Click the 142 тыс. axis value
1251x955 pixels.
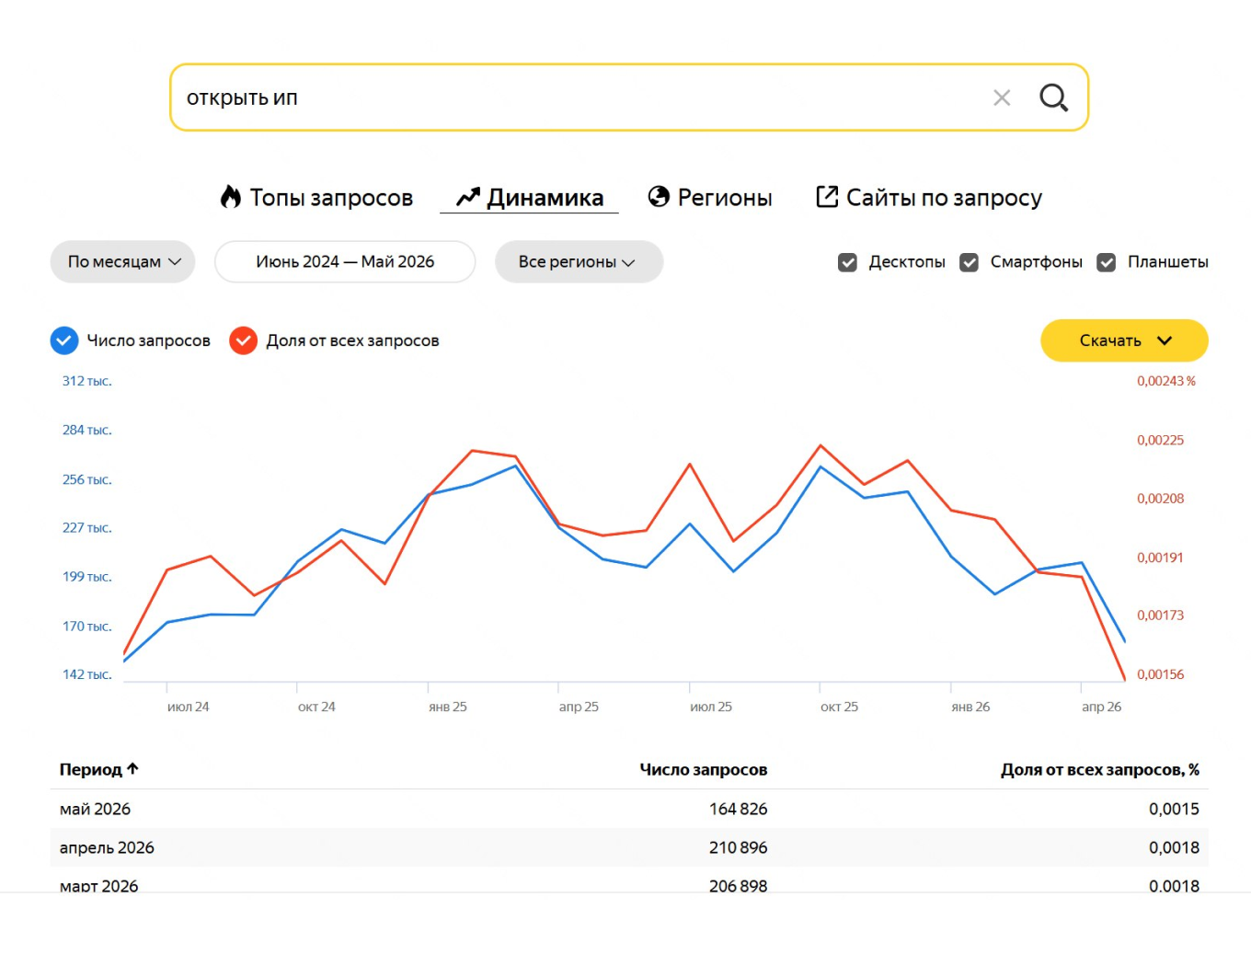(87, 674)
